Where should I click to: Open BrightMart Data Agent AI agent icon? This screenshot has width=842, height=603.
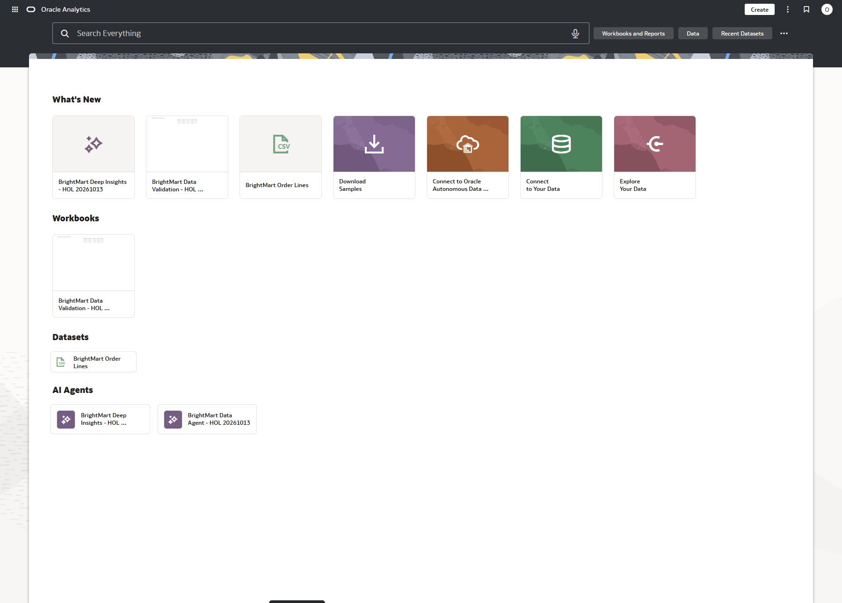coord(173,420)
